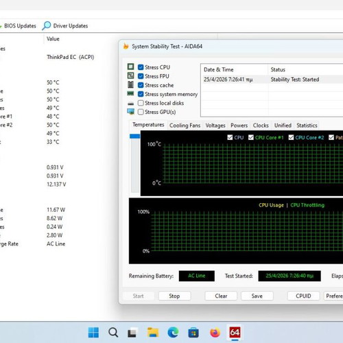Screen dimensions: 343x343
Task: Select the Temperatures tab
Action: pyautogui.click(x=148, y=125)
